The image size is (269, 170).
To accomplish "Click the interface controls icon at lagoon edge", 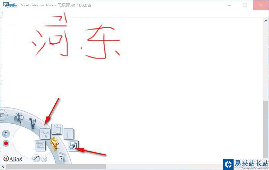I will 3,115.
